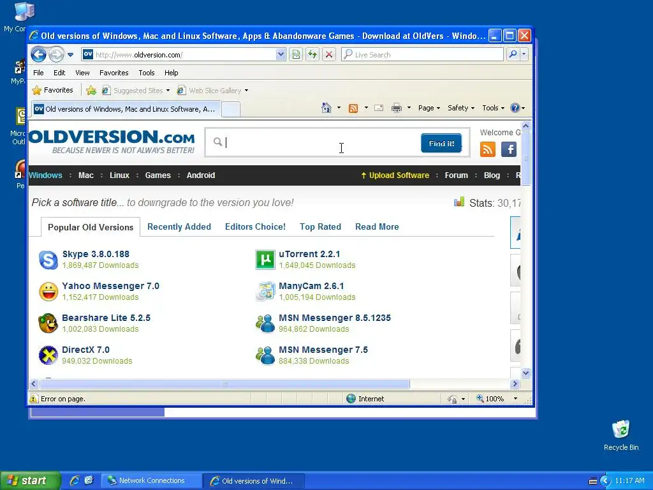The width and height of the screenshot is (653, 490).
Task: Click the blue Help question icon
Action: pyautogui.click(x=515, y=108)
